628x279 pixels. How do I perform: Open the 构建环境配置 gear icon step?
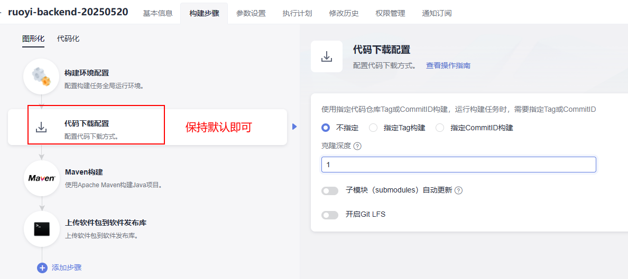pyautogui.click(x=42, y=76)
